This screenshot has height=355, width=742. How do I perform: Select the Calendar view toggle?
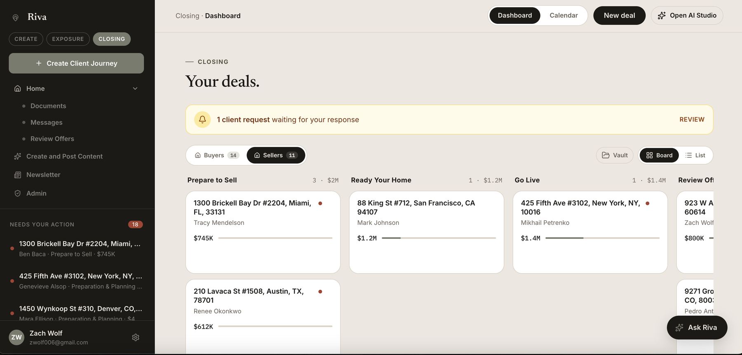click(x=564, y=16)
